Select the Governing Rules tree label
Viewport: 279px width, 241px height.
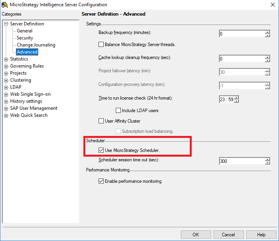(27, 66)
